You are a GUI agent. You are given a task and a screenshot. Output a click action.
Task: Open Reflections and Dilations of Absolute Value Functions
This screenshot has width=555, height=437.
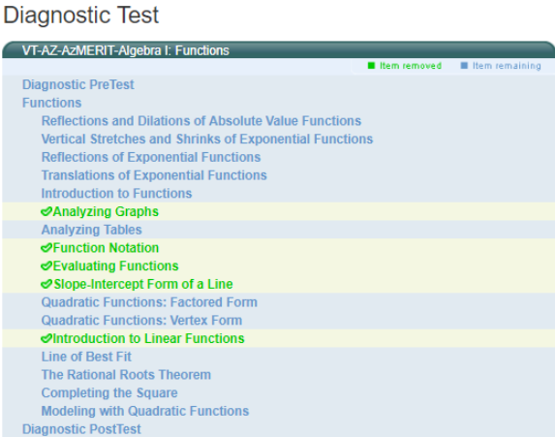coord(201,121)
